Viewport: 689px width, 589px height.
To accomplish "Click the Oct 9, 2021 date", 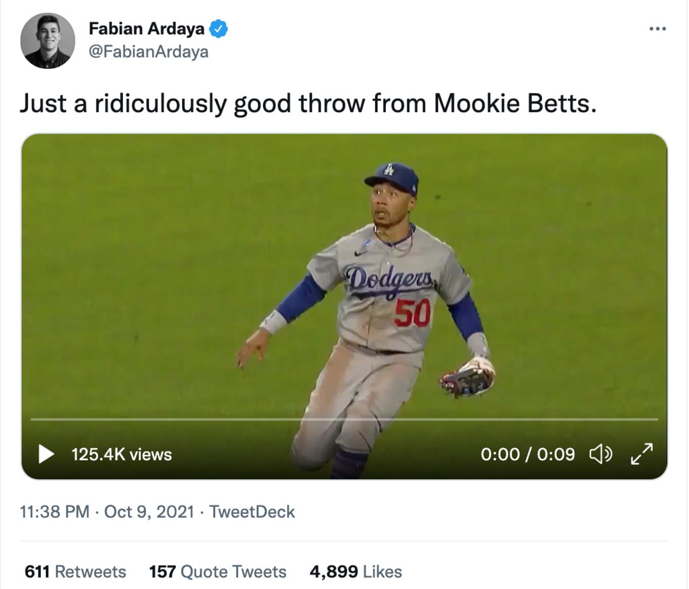I will point(149,511).
